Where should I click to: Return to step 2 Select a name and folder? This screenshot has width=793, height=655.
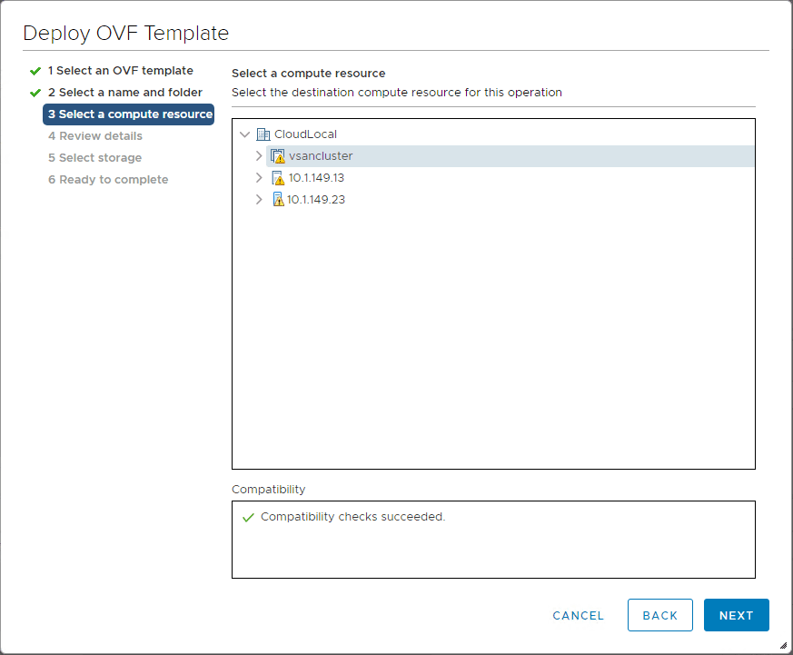click(125, 92)
